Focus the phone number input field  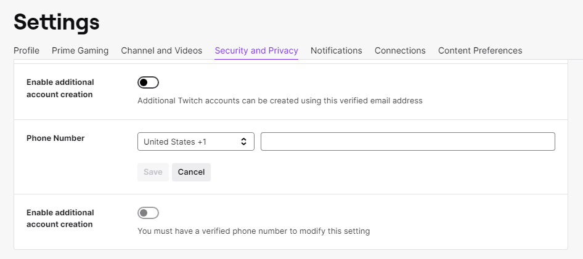click(x=408, y=141)
